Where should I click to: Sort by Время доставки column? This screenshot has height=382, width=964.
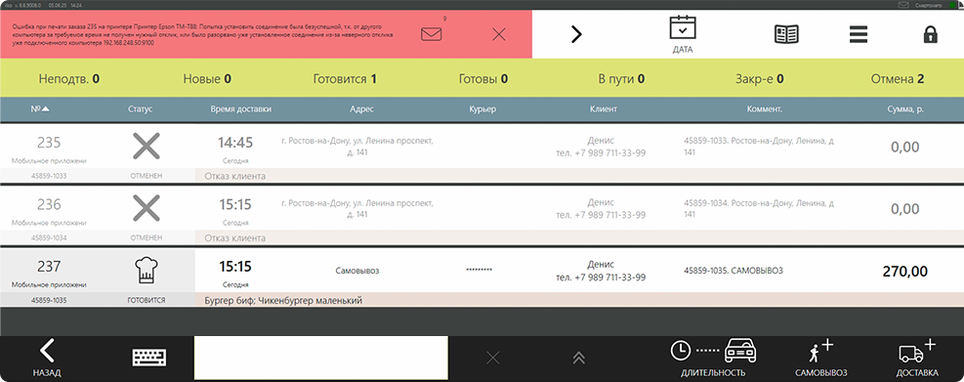click(x=240, y=108)
